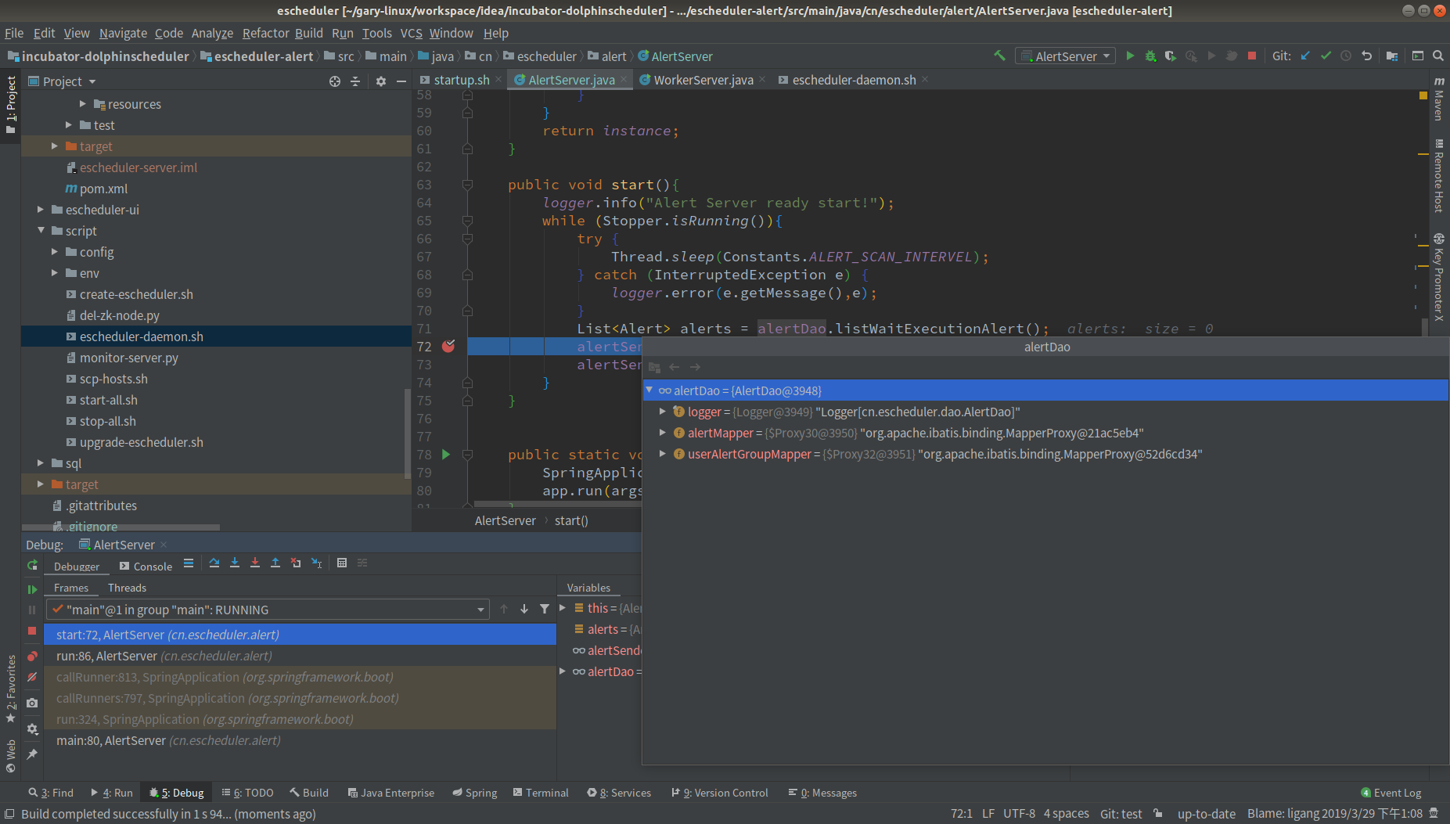Toggle the 1: Project tool window
This screenshot has width=1450, height=824.
point(11,105)
